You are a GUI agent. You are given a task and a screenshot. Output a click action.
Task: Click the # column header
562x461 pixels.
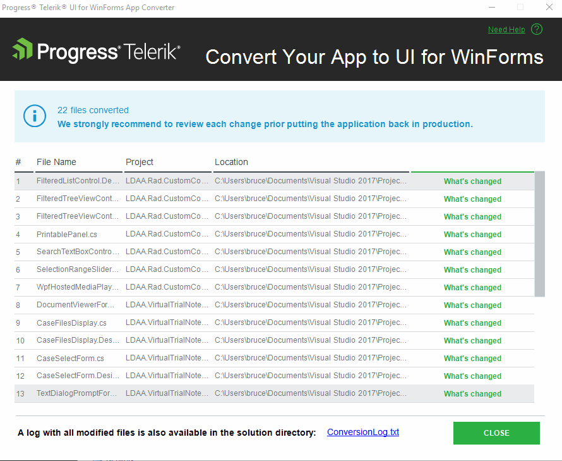[19, 162]
